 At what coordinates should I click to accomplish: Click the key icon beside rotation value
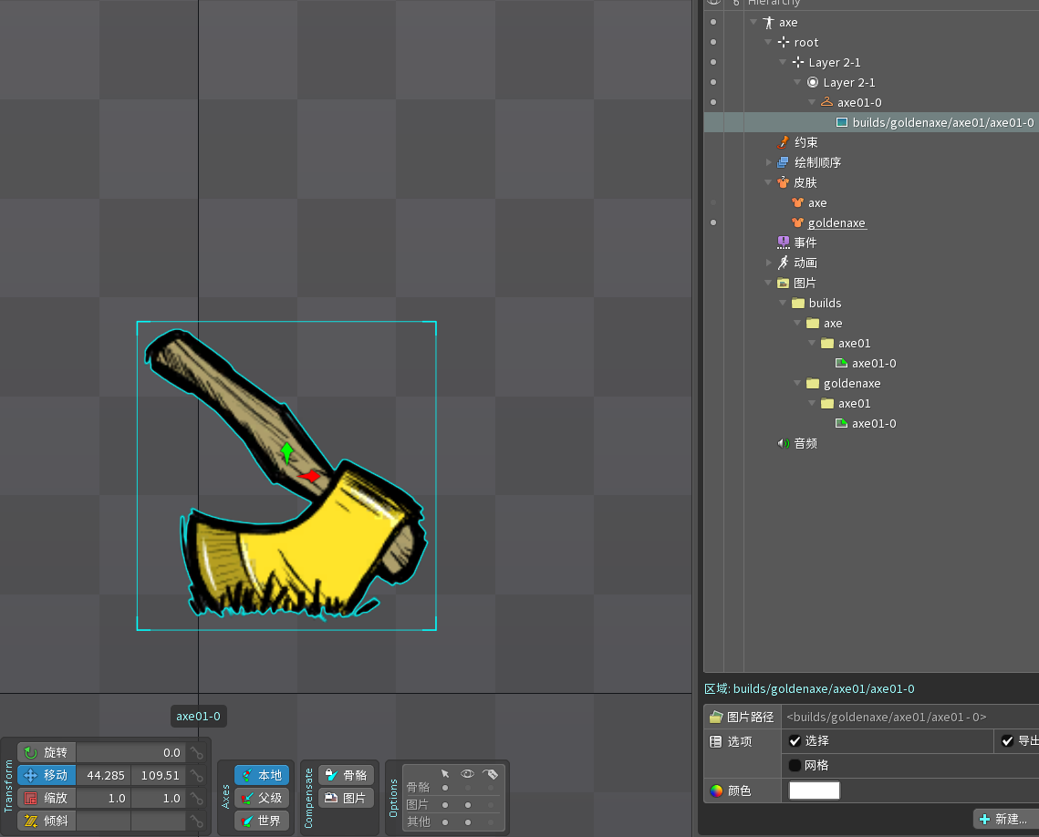click(196, 753)
